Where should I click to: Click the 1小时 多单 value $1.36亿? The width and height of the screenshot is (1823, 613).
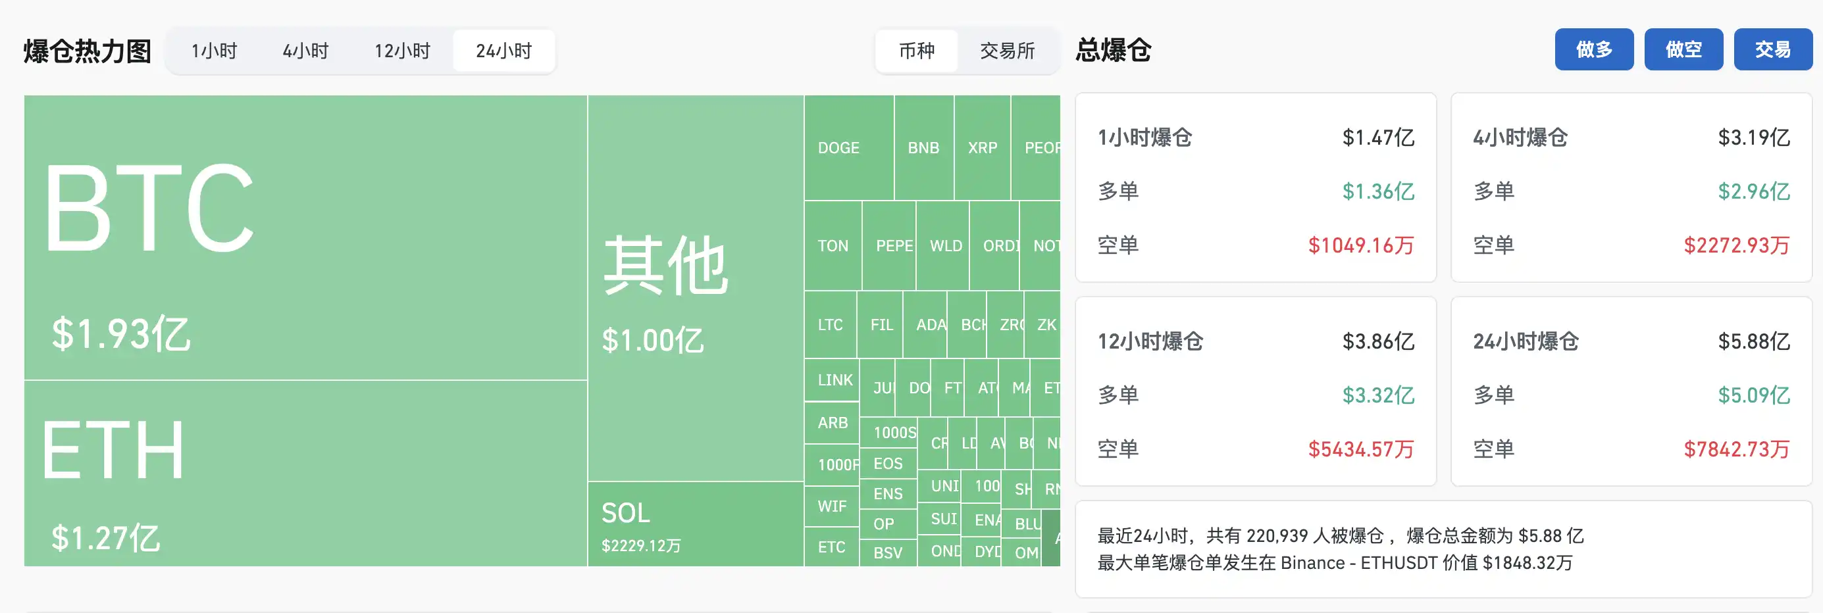click(1378, 191)
